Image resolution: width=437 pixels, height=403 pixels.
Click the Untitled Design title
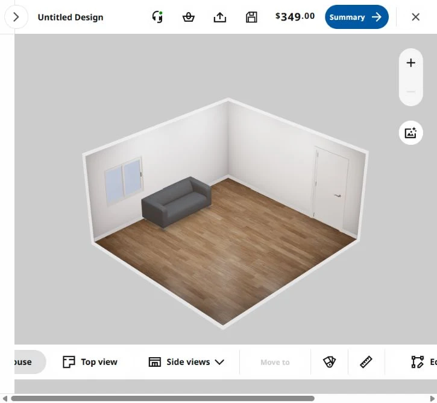(71, 17)
